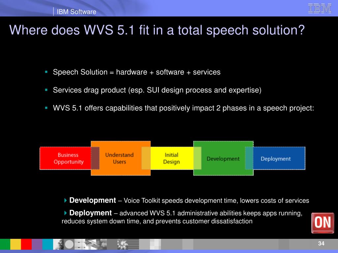Click the Voice Toolkit speeds development text
The image size is (338, 253).
point(217,201)
